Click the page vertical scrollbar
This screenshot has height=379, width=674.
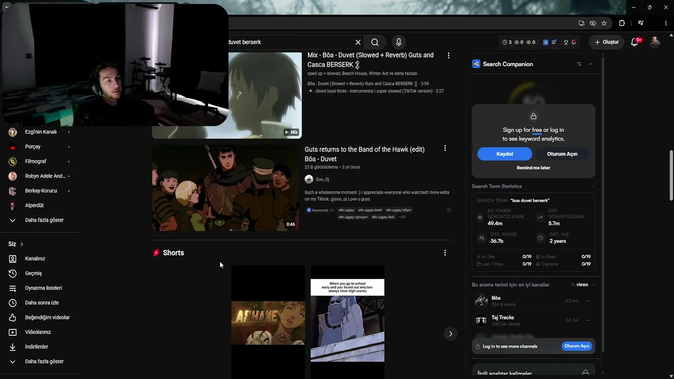point(671,175)
